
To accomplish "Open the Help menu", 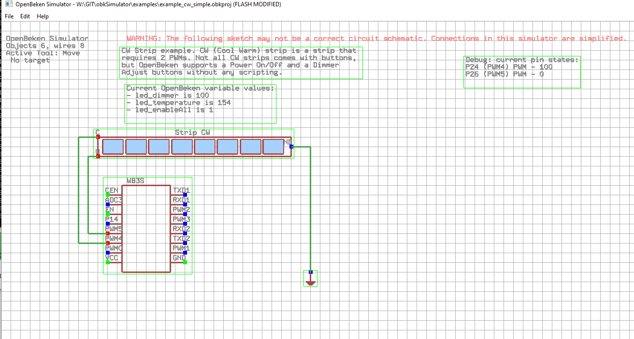I will pyautogui.click(x=43, y=16).
